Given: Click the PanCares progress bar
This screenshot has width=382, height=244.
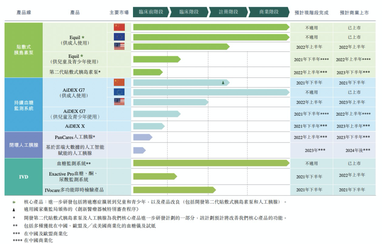Looking at the screenshot, I should (143, 137).
